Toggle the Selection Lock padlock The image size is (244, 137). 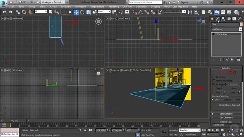[85, 130]
